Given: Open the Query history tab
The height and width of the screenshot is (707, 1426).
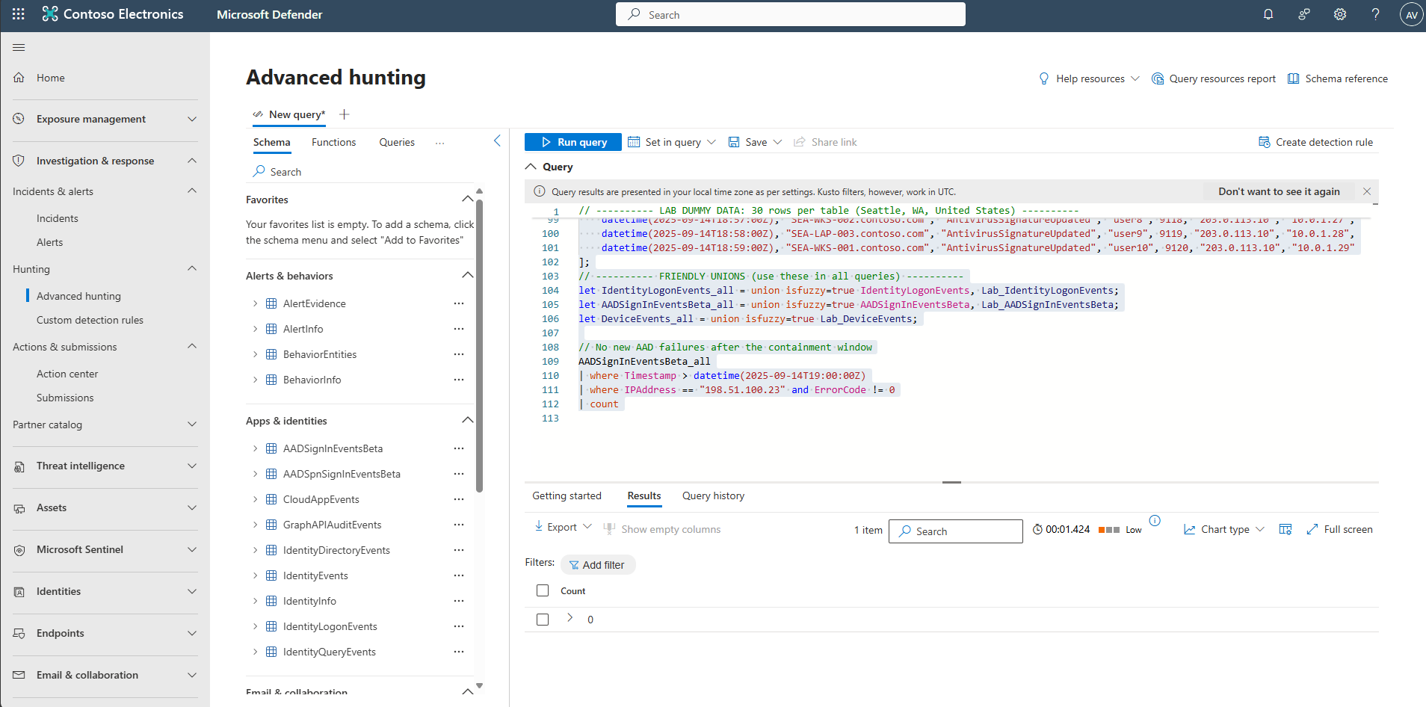Looking at the screenshot, I should (713, 495).
